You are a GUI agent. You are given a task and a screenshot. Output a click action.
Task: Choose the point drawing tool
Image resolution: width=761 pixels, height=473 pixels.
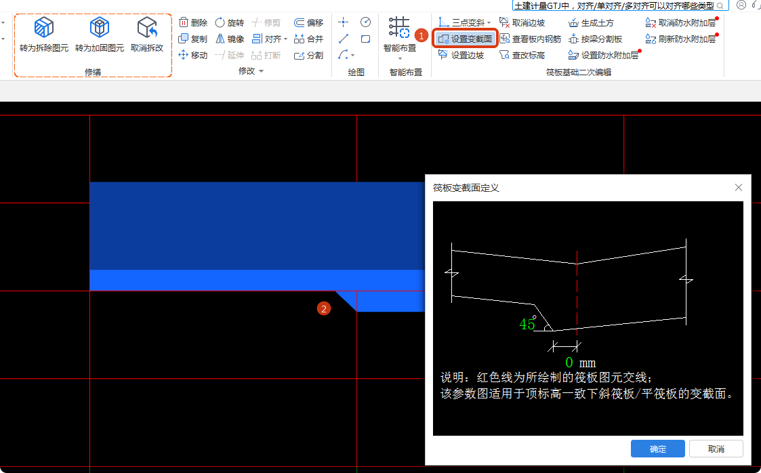(x=343, y=22)
